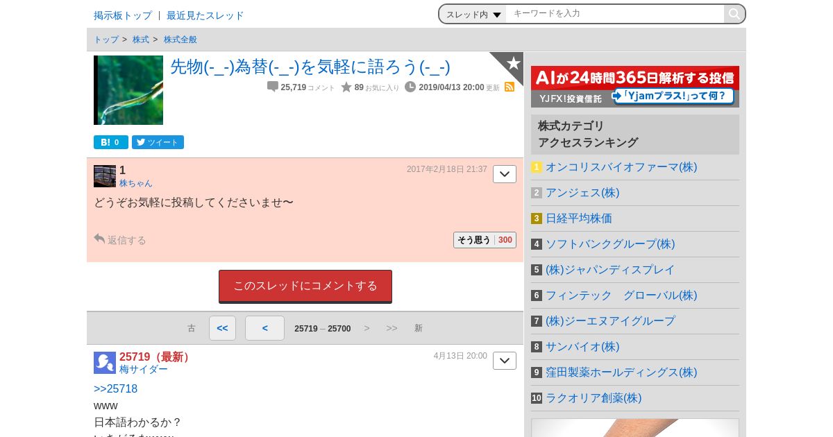This screenshot has height=437, width=833.
Task: Click username 株ちゃん
Action: pos(136,183)
